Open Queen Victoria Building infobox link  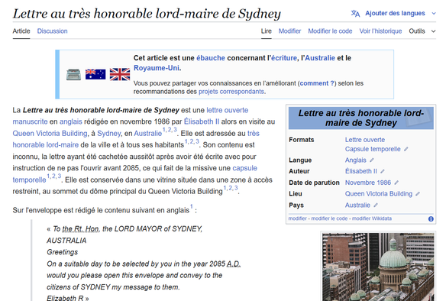point(379,194)
